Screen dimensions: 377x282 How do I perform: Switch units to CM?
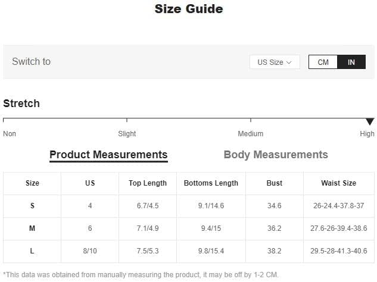coord(323,62)
